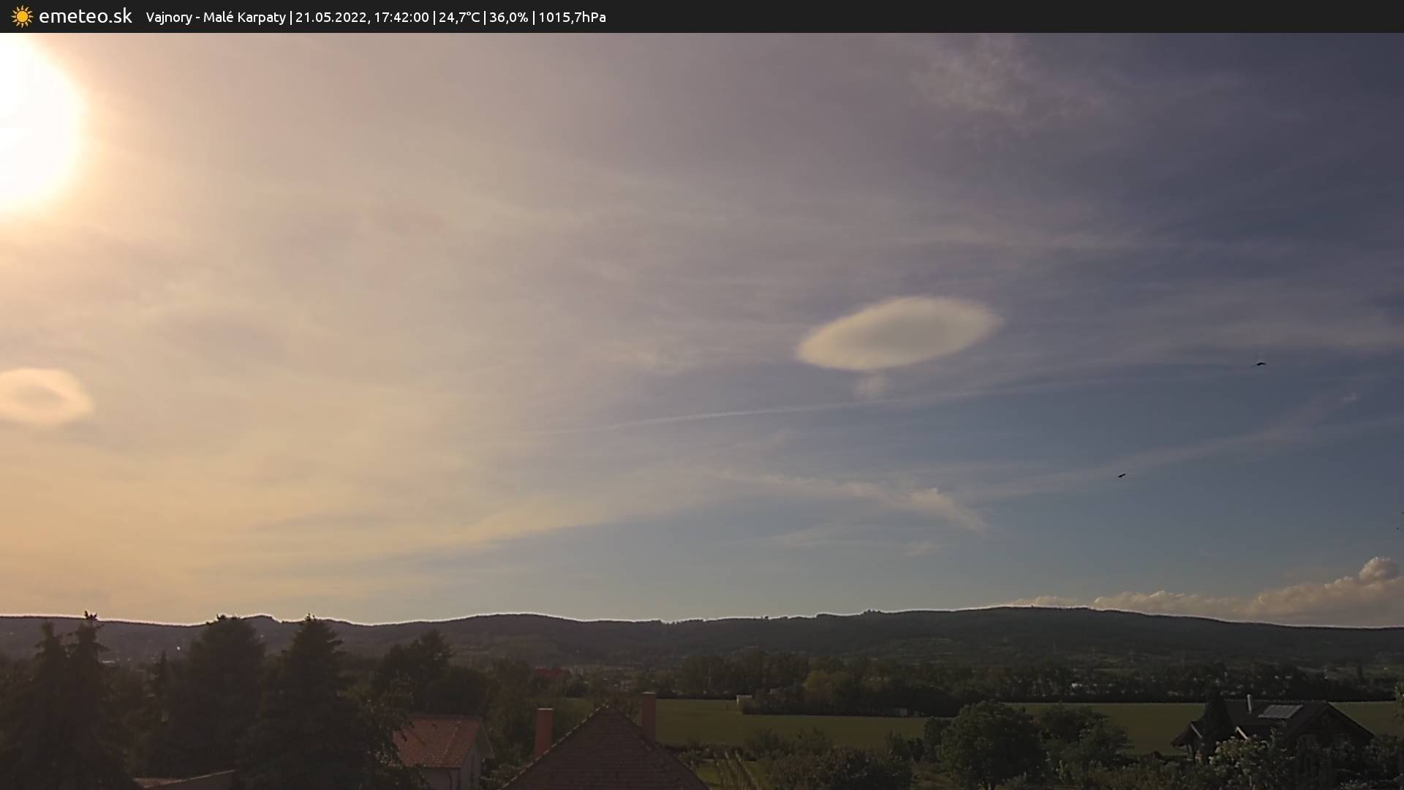Click the 17:42:00 timestamp in header
Viewport: 1404px width, 790px height.
click(401, 17)
